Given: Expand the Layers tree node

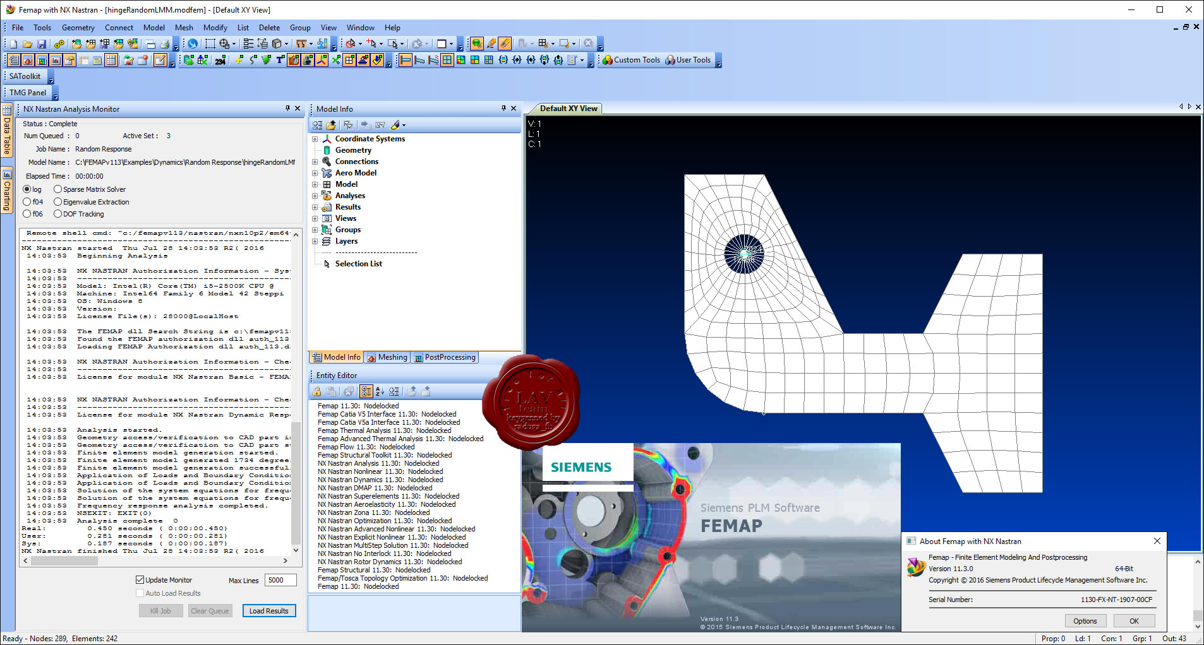Looking at the screenshot, I should (x=315, y=241).
